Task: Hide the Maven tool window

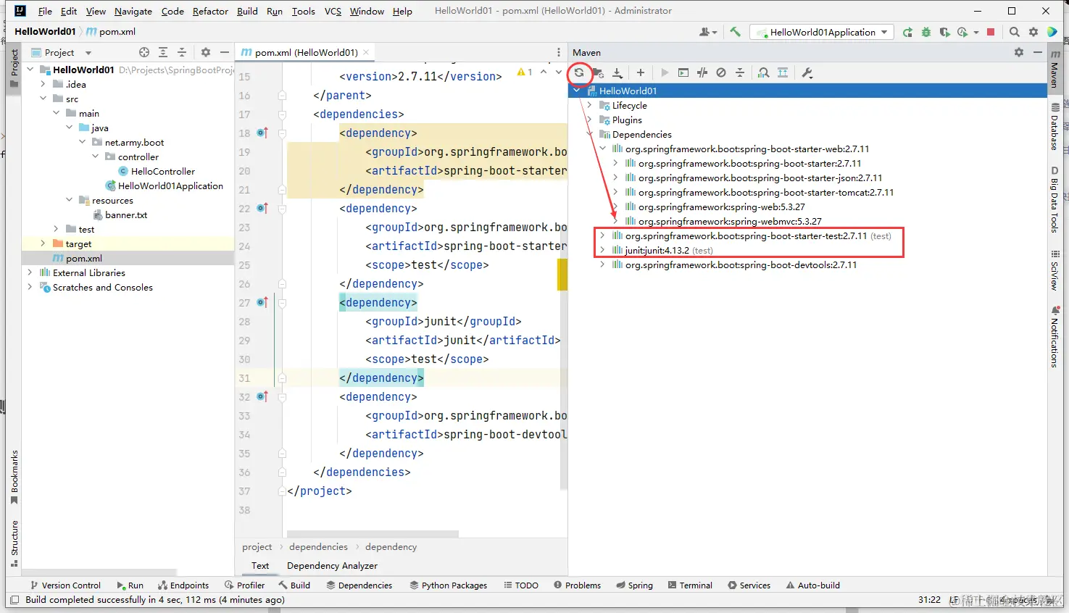Action: [1038, 52]
